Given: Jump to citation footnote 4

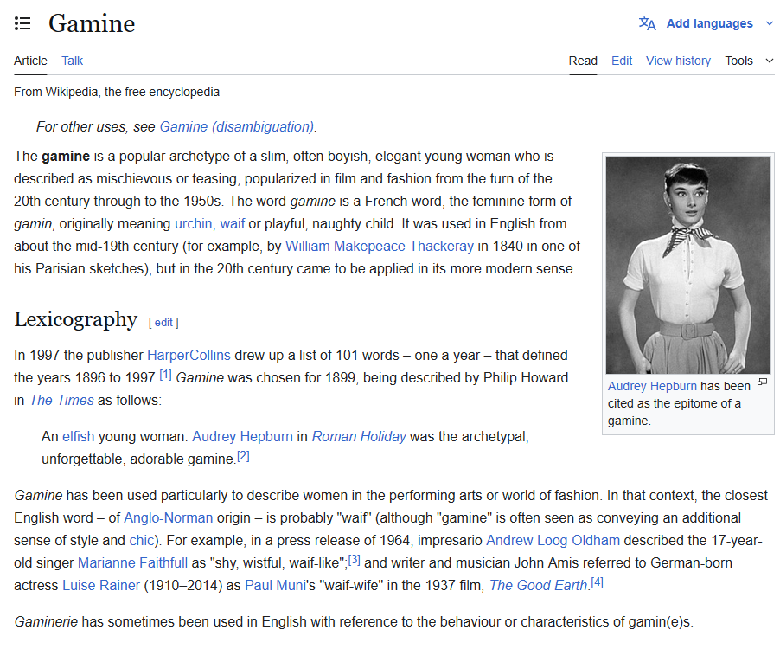Looking at the screenshot, I should tap(598, 582).
